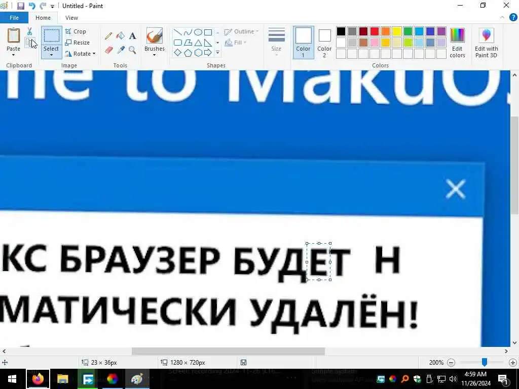Choose the Polygon shape
This screenshot has width=519, height=389.
coord(188,43)
